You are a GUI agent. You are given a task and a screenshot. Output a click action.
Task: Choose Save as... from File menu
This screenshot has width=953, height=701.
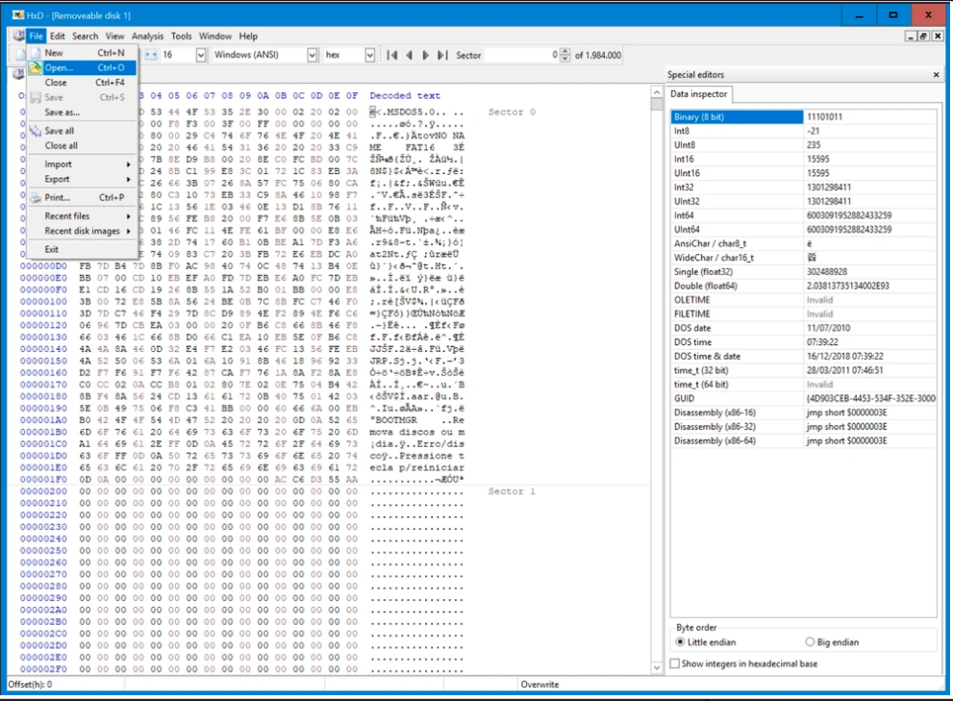pyautogui.click(x=62, y=113)
